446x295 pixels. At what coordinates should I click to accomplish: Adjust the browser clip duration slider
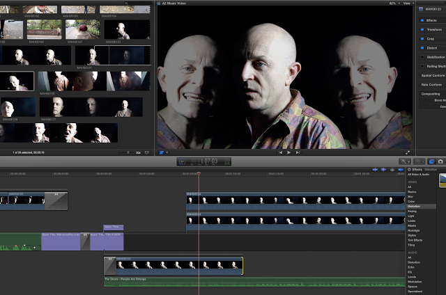point(128,152)
